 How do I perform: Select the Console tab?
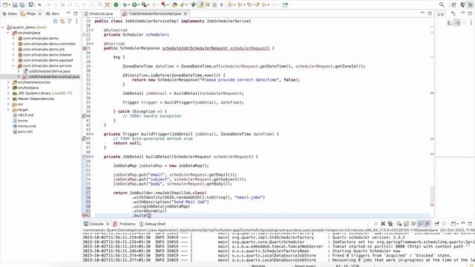pyautogui.click(x=94, y=224)
